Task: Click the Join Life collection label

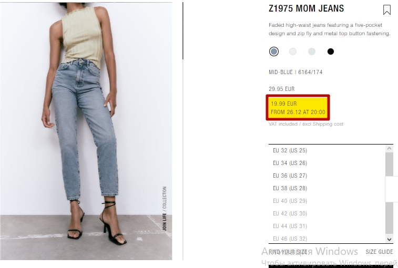Action: [x=165, y=209]
